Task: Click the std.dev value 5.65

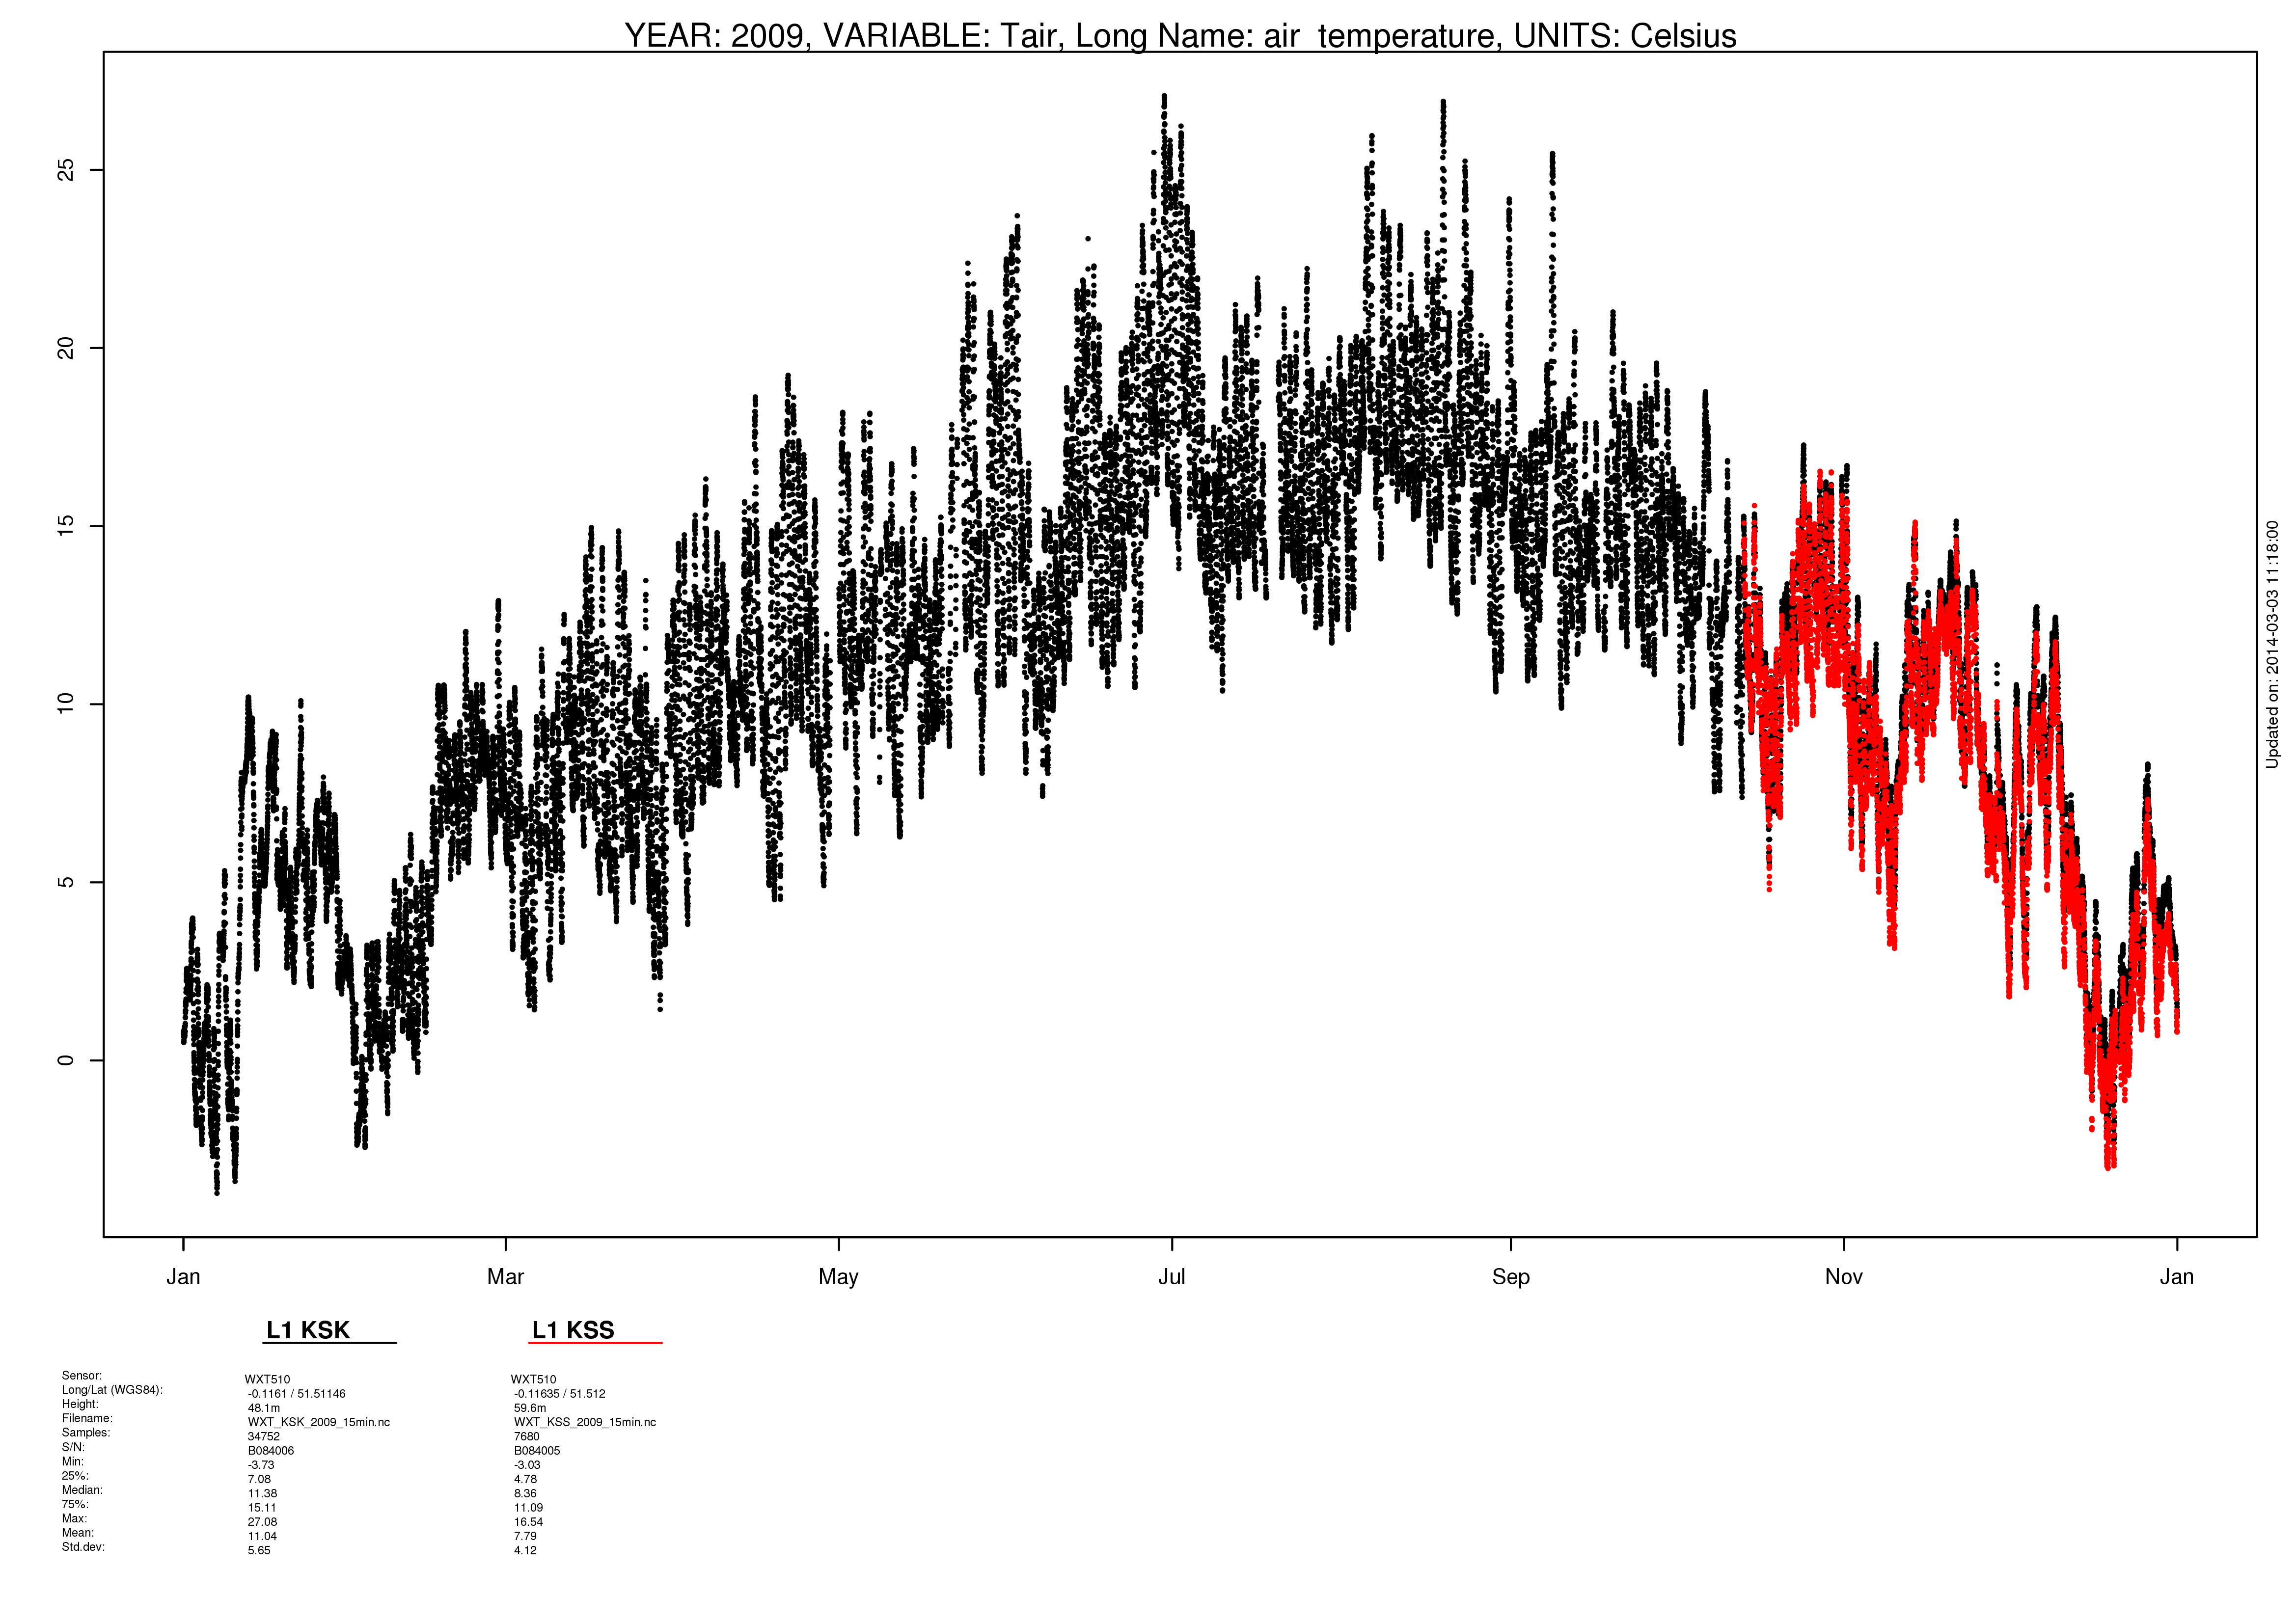Action: tap(259, 1550)
